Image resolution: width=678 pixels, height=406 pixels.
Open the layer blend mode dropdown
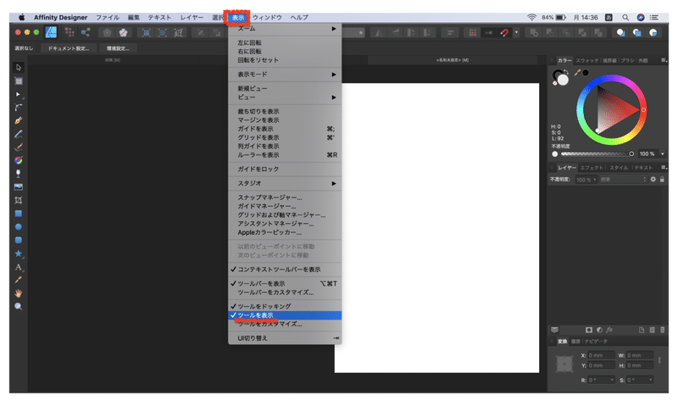623,180
